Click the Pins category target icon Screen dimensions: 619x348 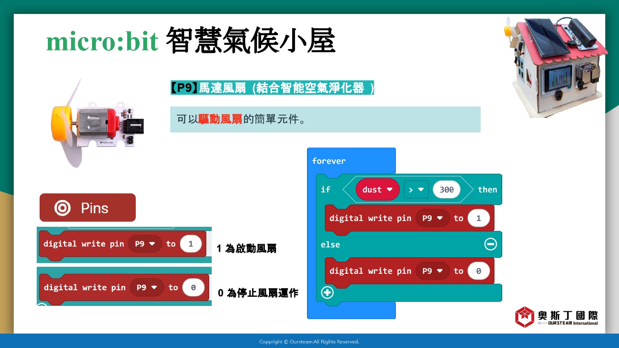tap(62, 208)
